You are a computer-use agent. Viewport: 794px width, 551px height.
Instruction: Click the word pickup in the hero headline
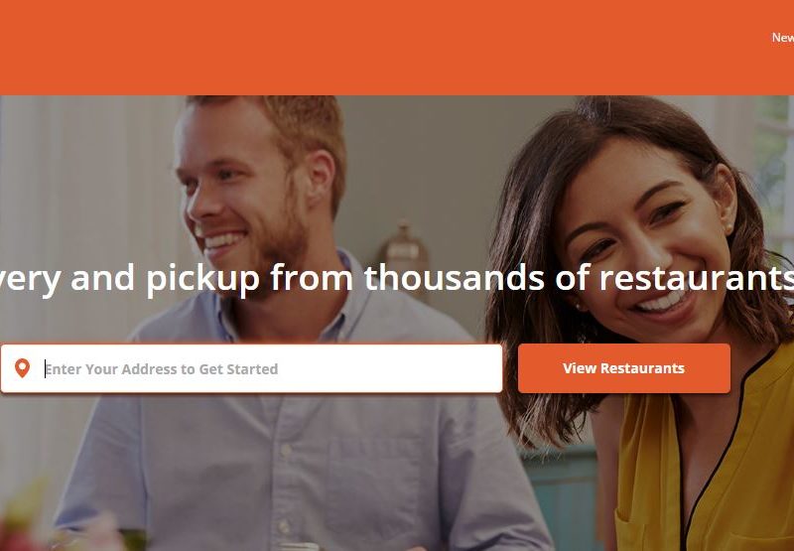203,279
